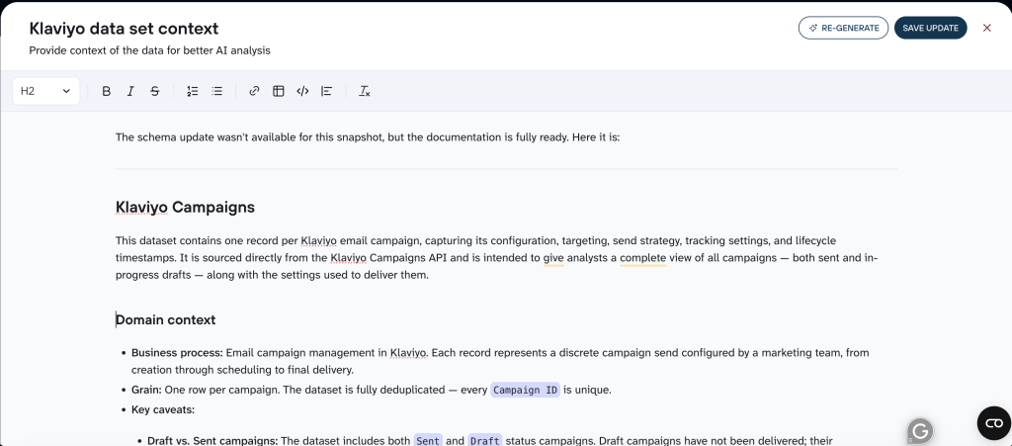Insert a hyperlink via the link icon
This screenshot has width=1012, height=446.
pyautogui.click(x=254, y=91)
